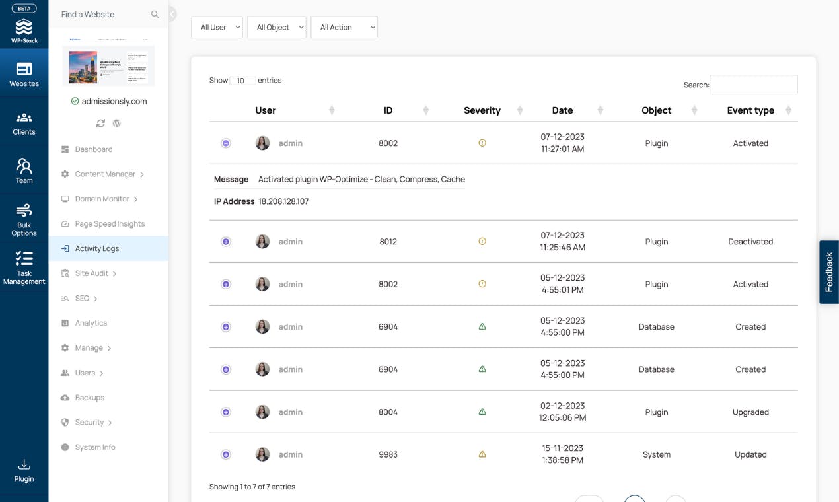The width and height of the screenshot is (839, 502).
Task: Click the search magnifier icon
Action: pyautogui.click(x=155, y=14)
